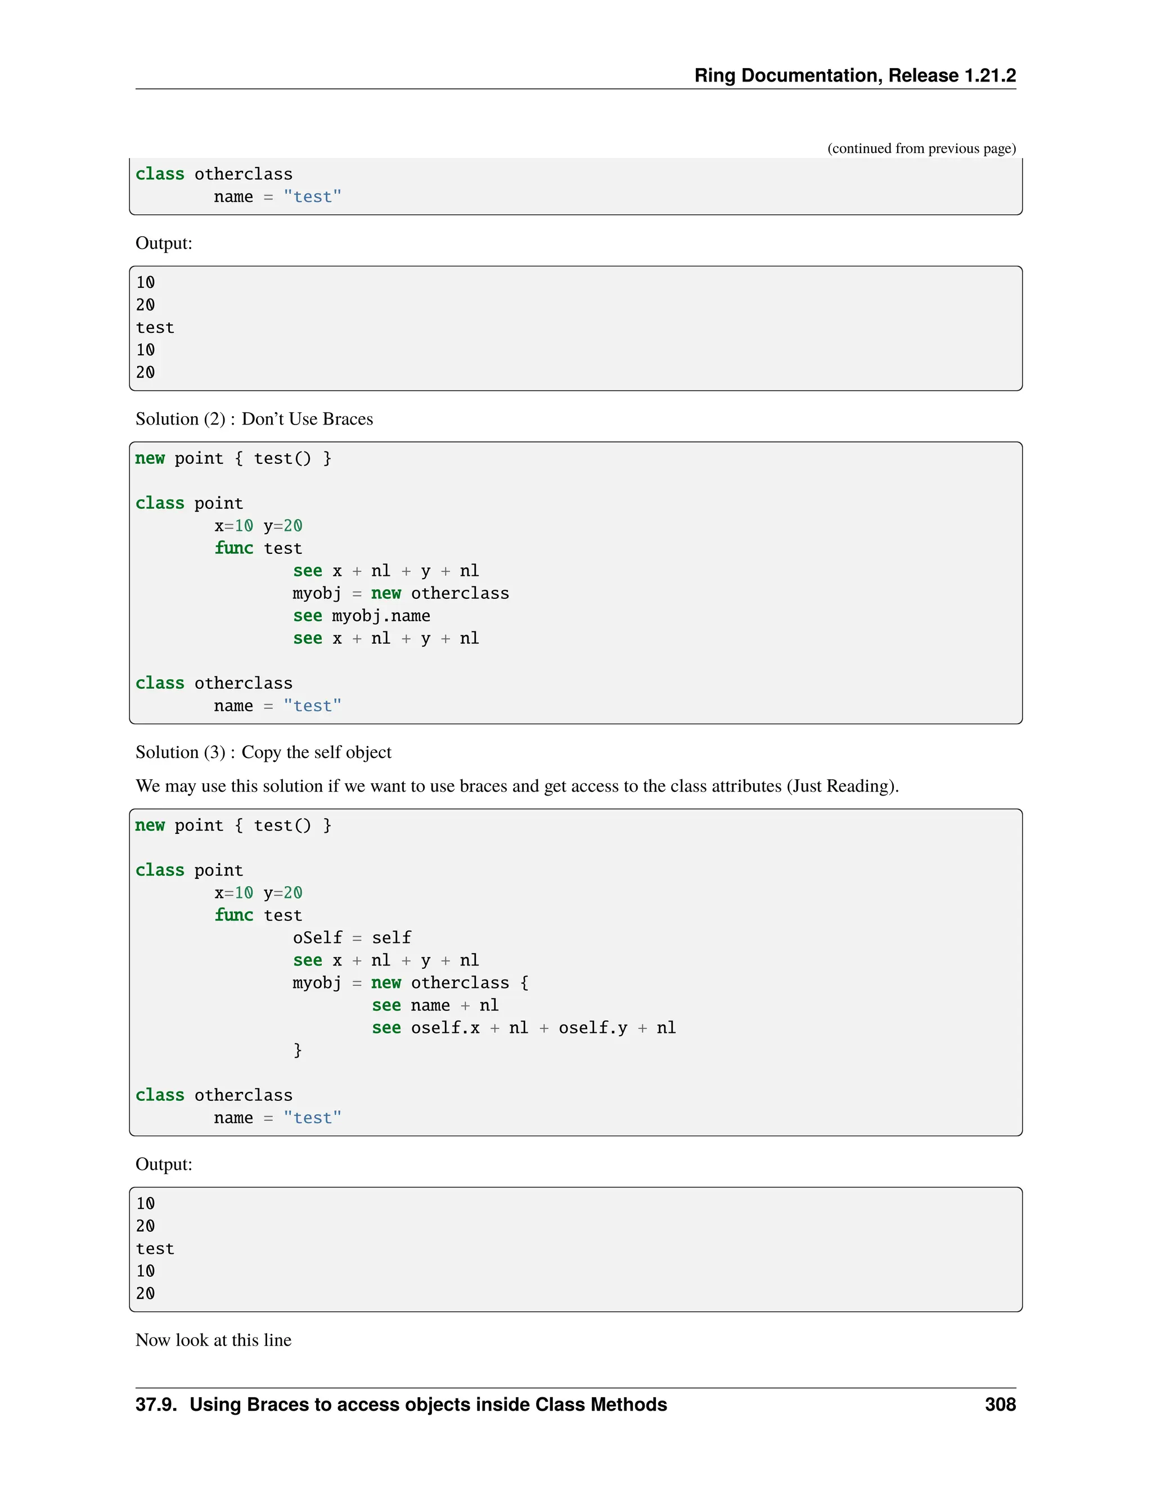Click the footer section title 37.9

[400, 1404]
